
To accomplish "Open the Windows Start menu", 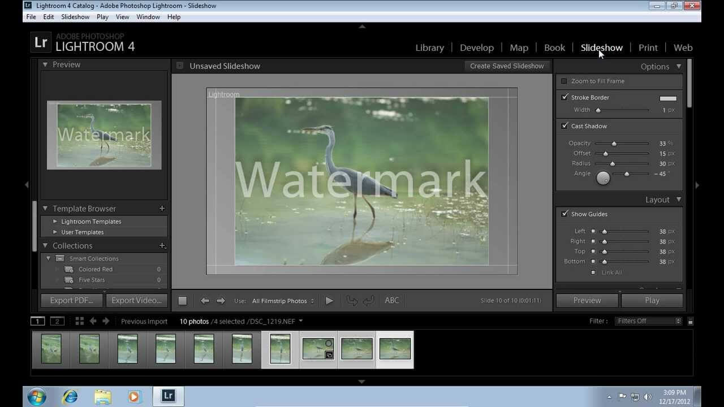I will pyautogui.click(x=37, y=396).
